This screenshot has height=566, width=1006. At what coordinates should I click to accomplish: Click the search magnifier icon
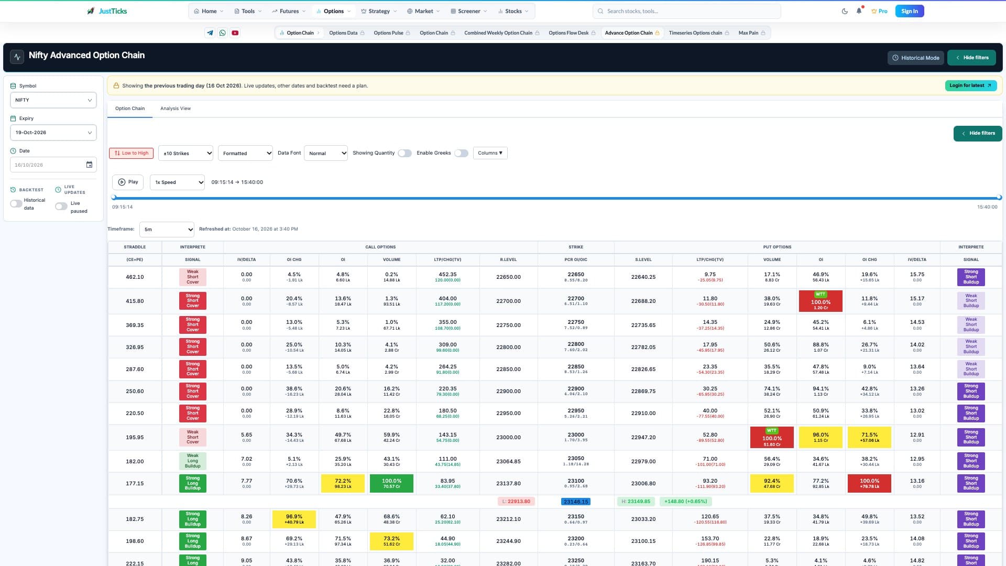[600, 11]
